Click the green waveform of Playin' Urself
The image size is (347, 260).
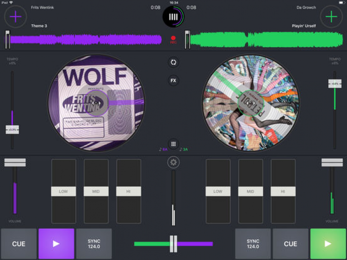click(266, 40)
